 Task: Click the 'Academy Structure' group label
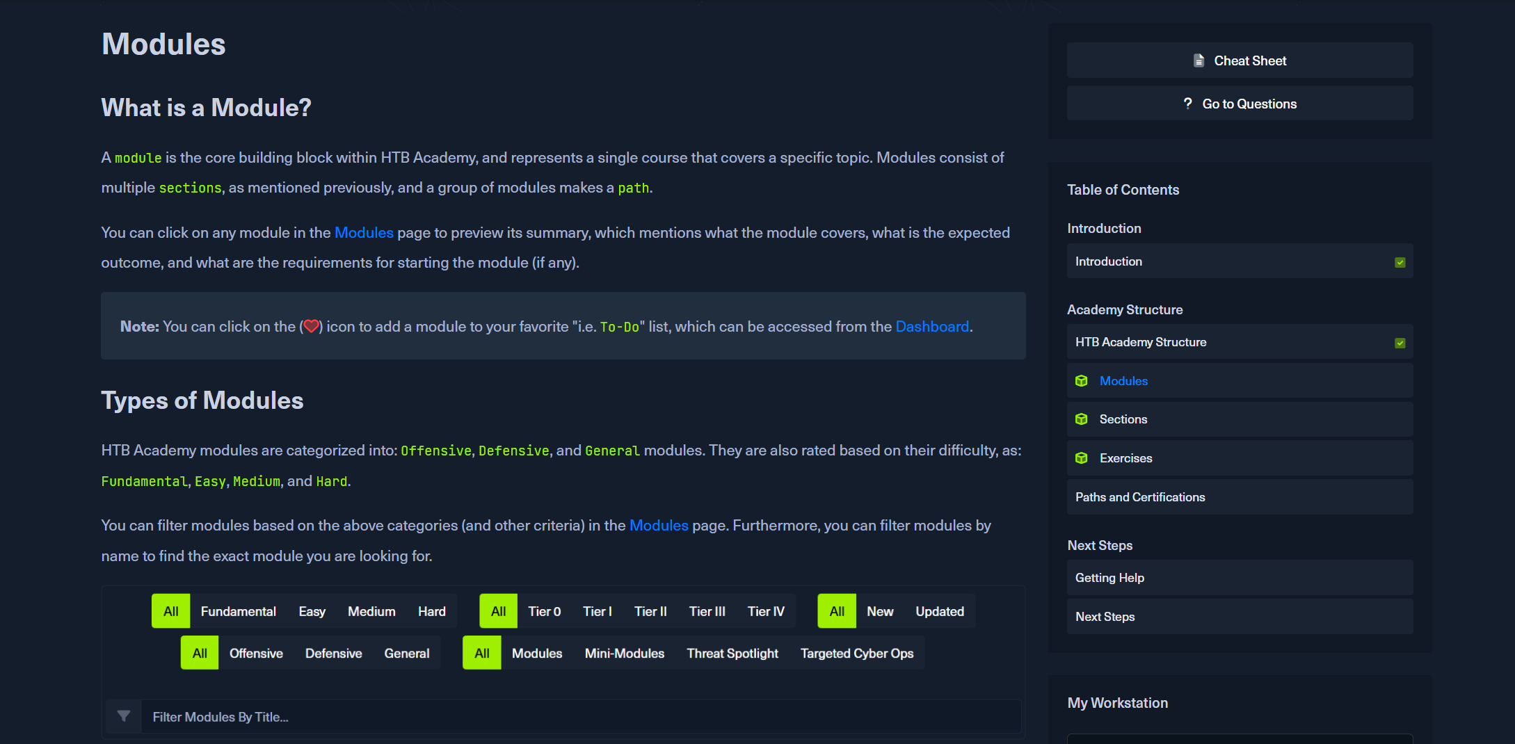(1125, 309)
